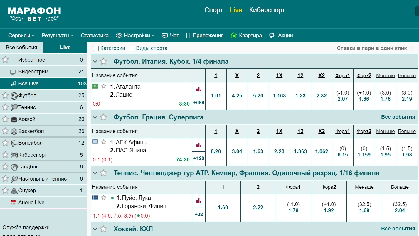Open the video stream monitor icon for АЕК Афины
The height and width of the screenshot is (236, 419).
[x=95, y=142]
